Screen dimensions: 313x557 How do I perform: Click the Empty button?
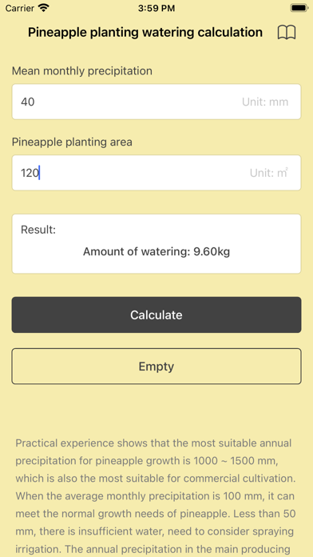coord(156,367)
